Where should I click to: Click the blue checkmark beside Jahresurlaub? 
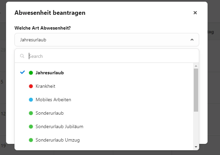23,72
